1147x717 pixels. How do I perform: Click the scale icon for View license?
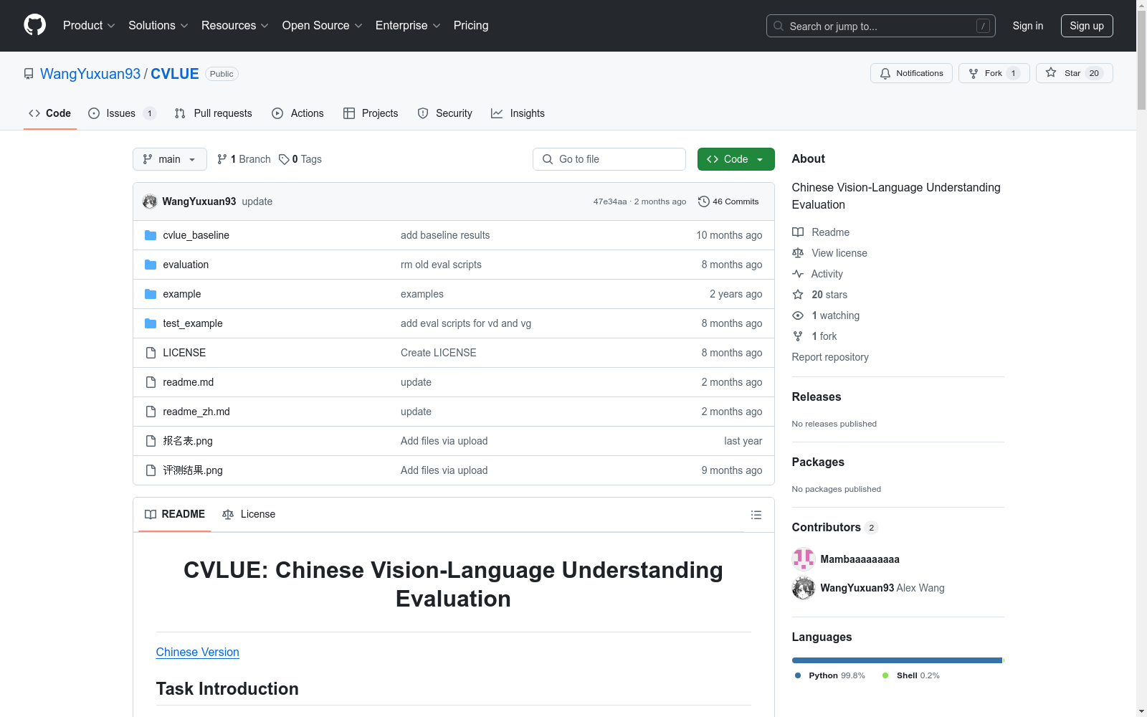pyautogui.click(x=798, y=253)
